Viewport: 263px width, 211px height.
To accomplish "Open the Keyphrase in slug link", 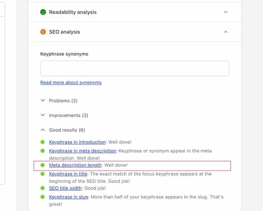I will click(x=69, y=197).
